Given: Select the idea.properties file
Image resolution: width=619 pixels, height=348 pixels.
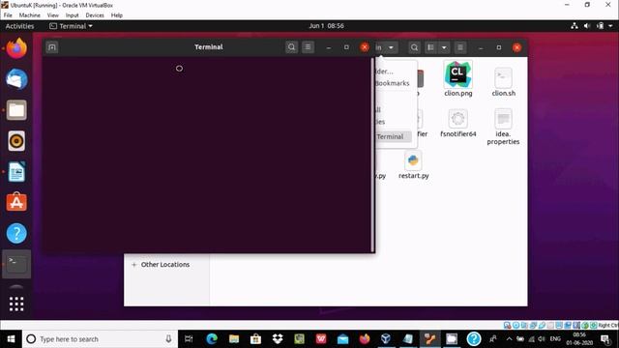Looking at the screenshot, I should (503, 127).
